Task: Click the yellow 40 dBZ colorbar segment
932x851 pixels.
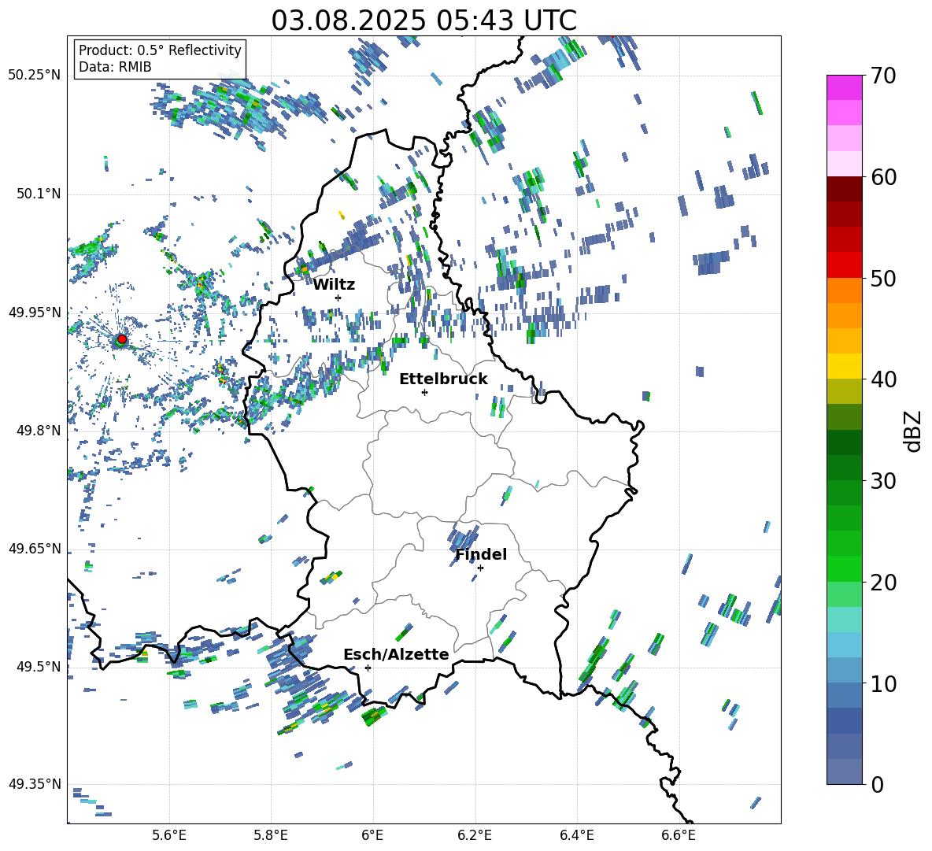Action: coord(844,365)
